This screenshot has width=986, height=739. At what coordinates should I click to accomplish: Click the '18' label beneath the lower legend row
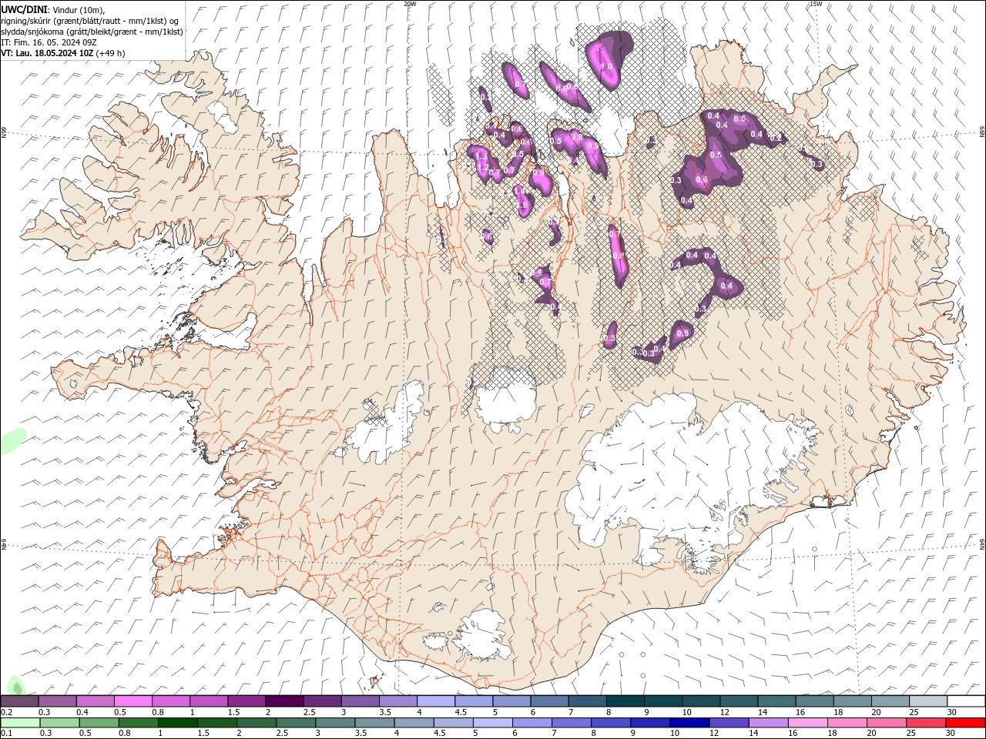pyautogui.click(x=833, y=734)
